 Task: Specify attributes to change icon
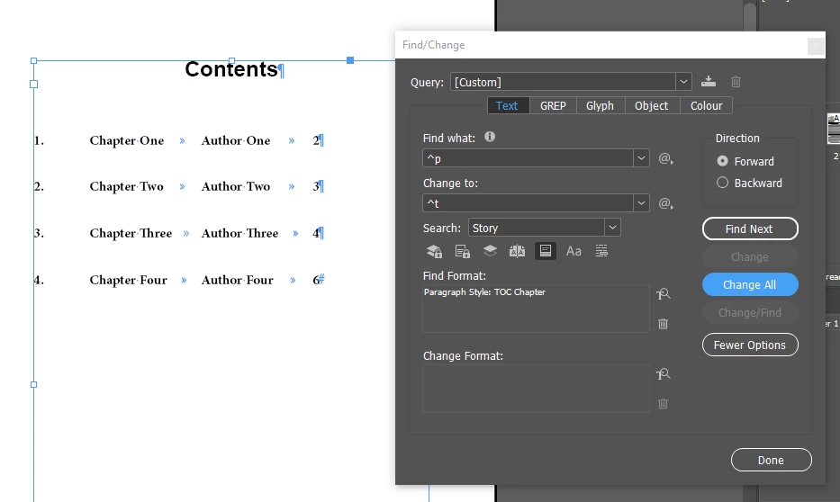664,374
